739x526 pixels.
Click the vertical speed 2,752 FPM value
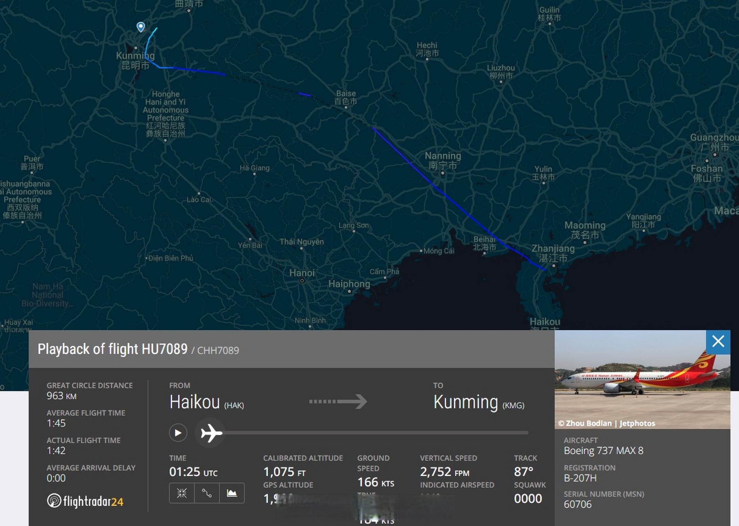pyautogui.click(x=444, y=472)
